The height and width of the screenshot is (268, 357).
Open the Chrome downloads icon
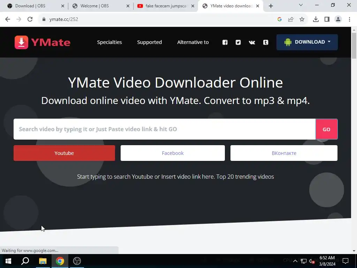pyautogui.click(x=316, y=20)
